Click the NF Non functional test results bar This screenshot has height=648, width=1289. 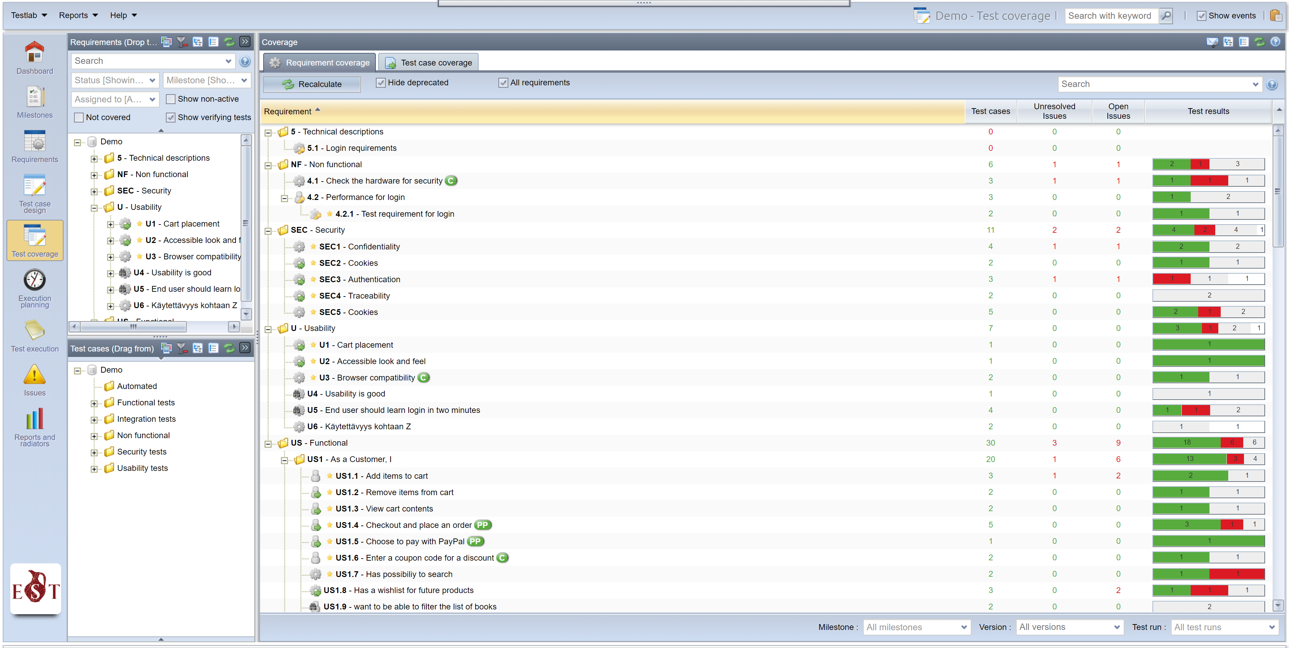click(x=1208, y=164)
